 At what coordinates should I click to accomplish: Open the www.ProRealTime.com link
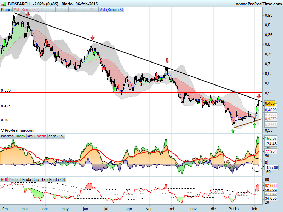point(259,4)
